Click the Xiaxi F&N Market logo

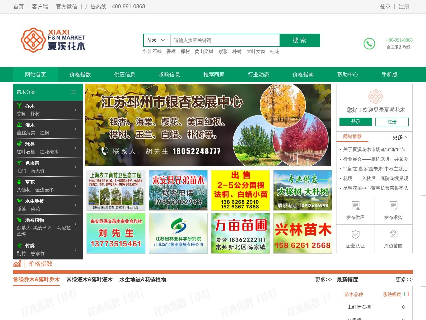click(53, 40)
